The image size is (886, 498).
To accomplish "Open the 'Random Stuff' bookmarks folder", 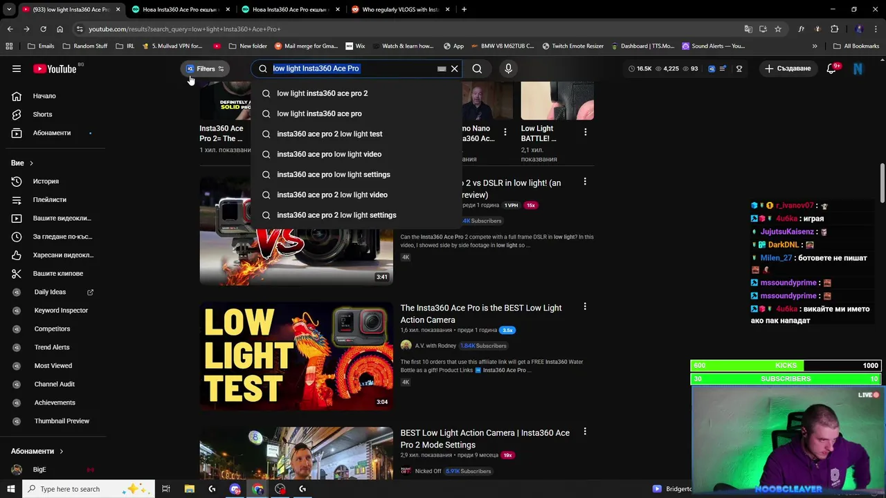I will 84,46.
